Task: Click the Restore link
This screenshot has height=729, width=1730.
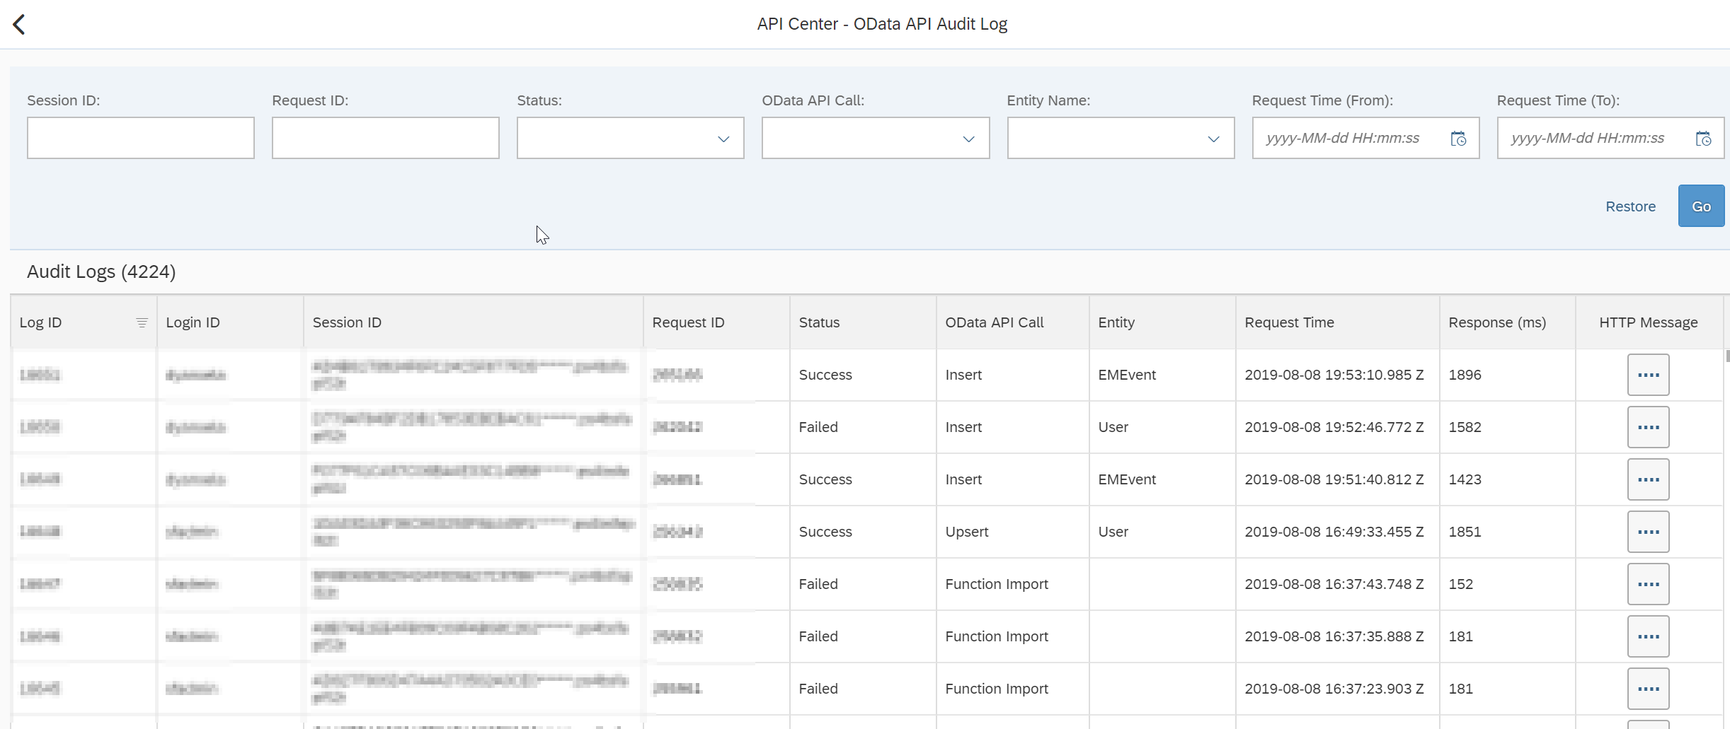Action: tap(1630, 206)
